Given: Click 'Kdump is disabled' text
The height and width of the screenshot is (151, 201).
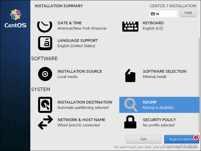Looking at the screenshot, I should click(x=158, y=108).
